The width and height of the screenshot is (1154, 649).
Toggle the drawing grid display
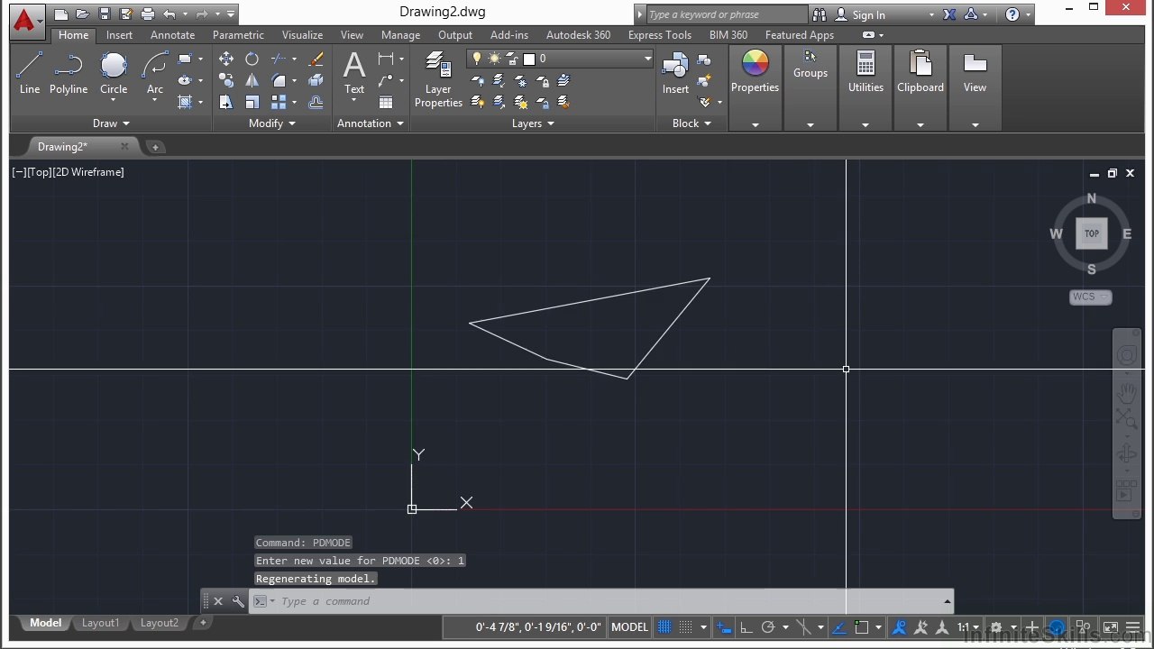coord(664,627)
